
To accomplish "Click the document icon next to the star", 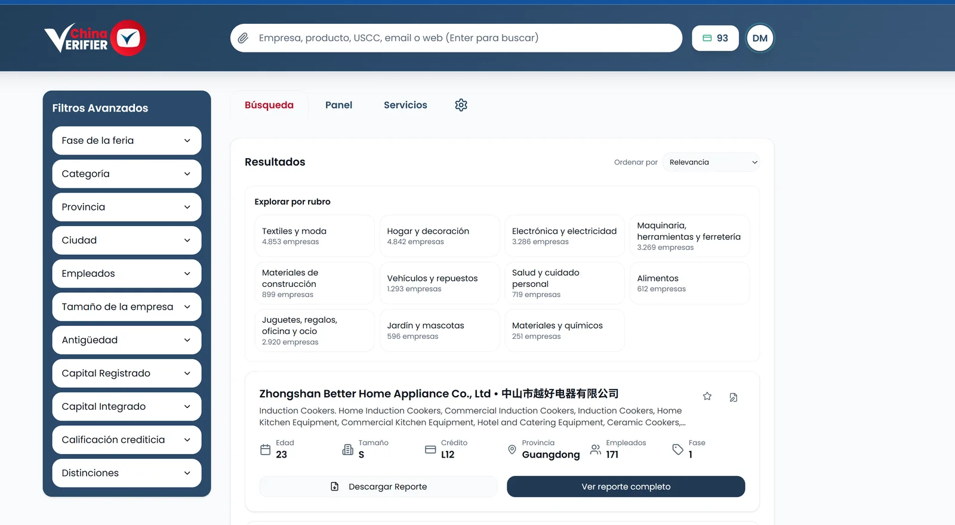I will point(734,397).
